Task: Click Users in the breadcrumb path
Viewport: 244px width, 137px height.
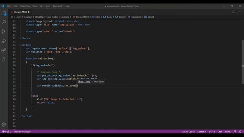Action: 18,17
